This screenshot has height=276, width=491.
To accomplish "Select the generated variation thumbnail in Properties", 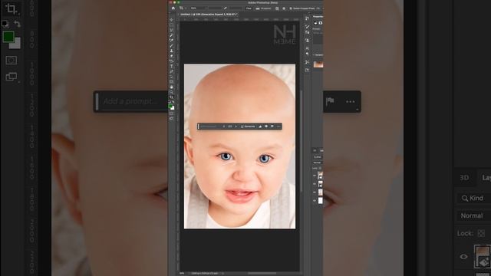I will [x=318, y=64].
